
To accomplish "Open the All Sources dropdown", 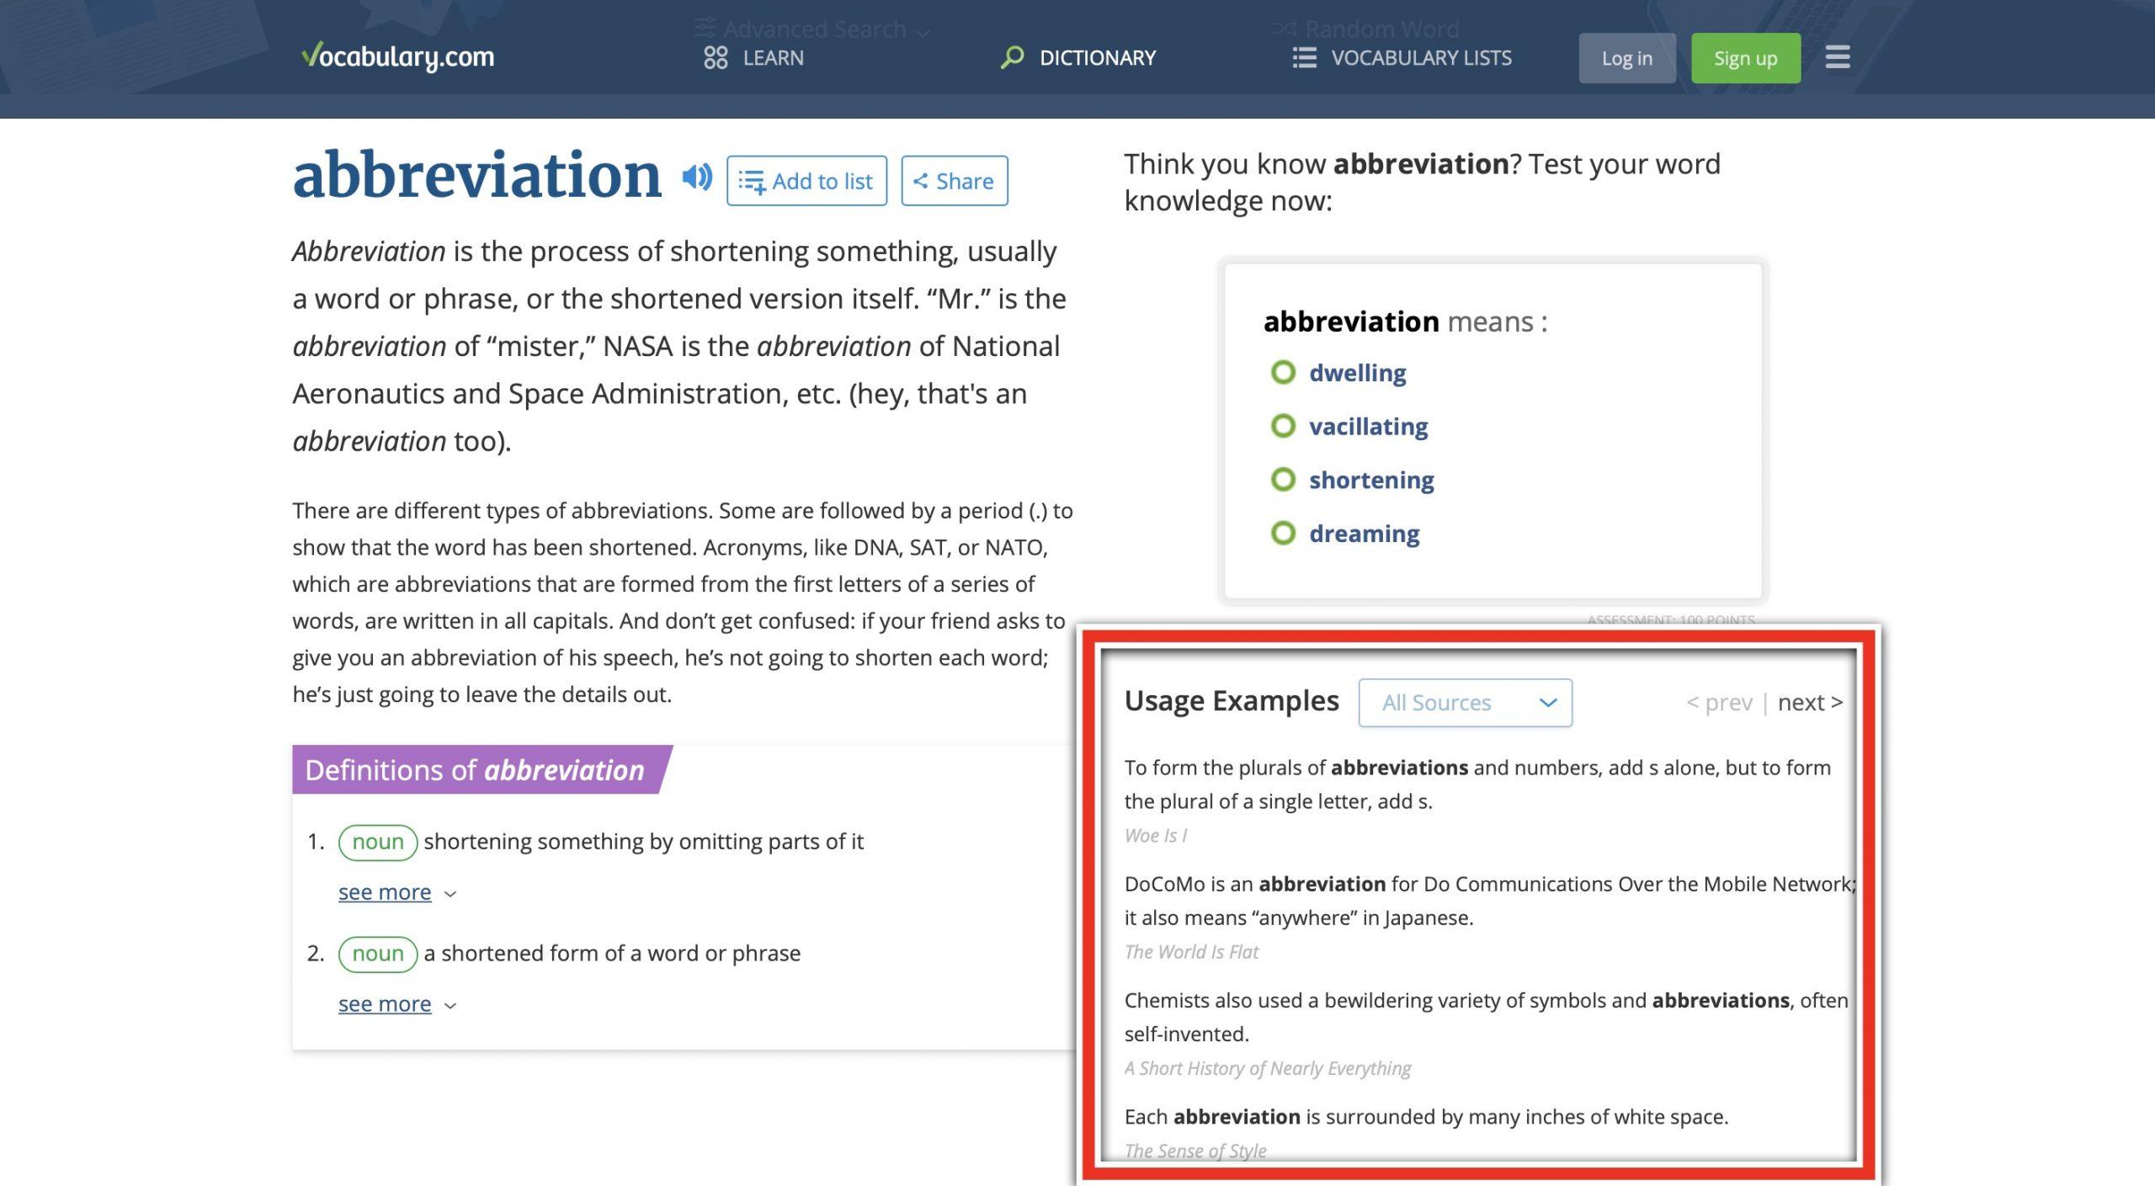I will point(1465,702).
